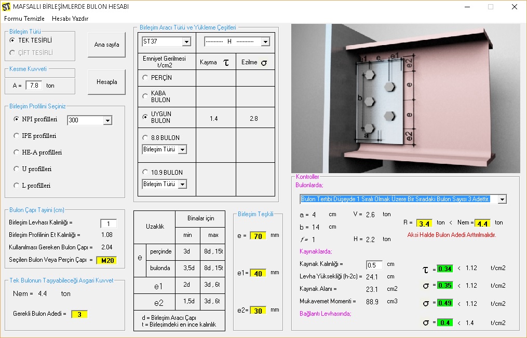Screen dimensions: 527x338
Task: Select the 10.9 BULON radio button
Action: [145, 172]
